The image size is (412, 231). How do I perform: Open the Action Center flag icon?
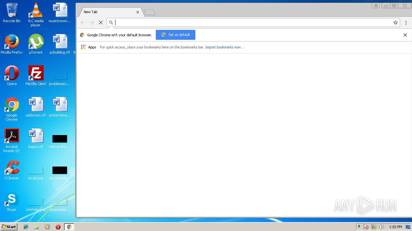(366, 227)
